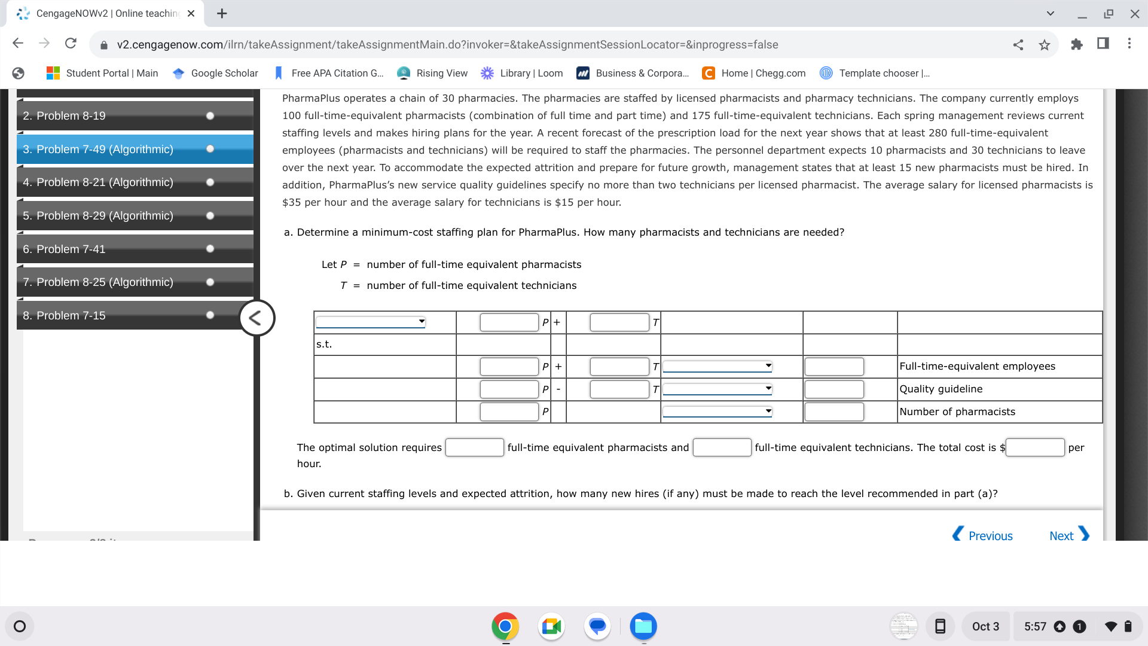Go back with the Previous link
The image size is (1148, 646).
[x=982, y=535]
